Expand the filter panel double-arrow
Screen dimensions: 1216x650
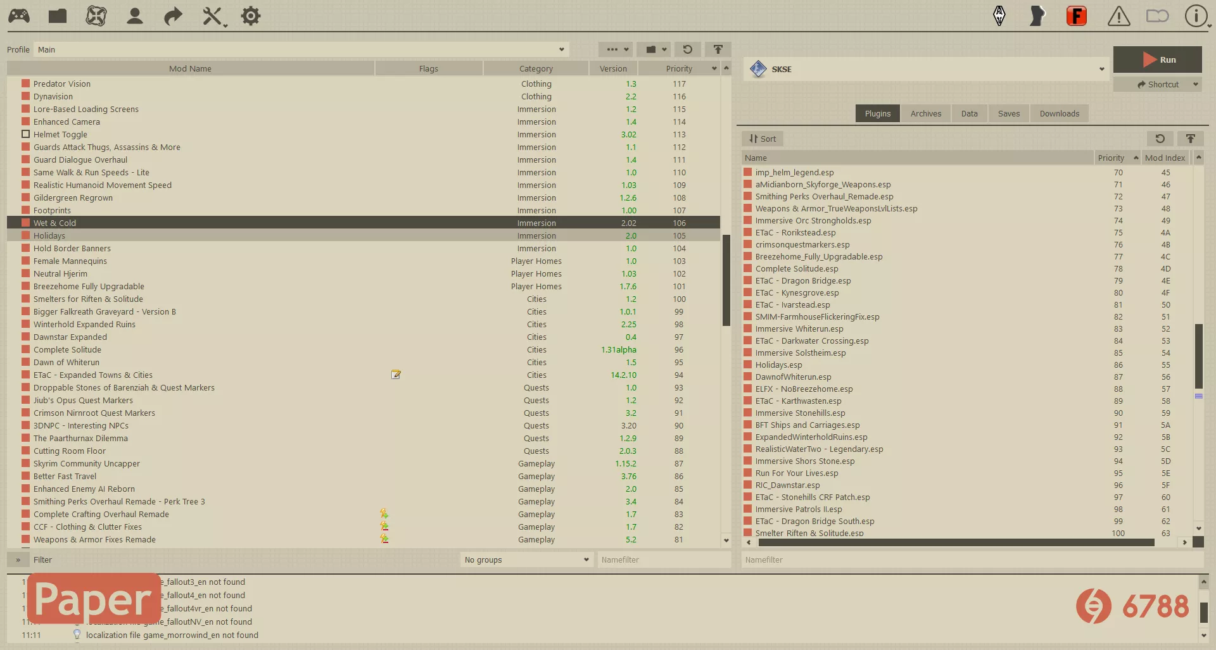click(x=18, y=559)
